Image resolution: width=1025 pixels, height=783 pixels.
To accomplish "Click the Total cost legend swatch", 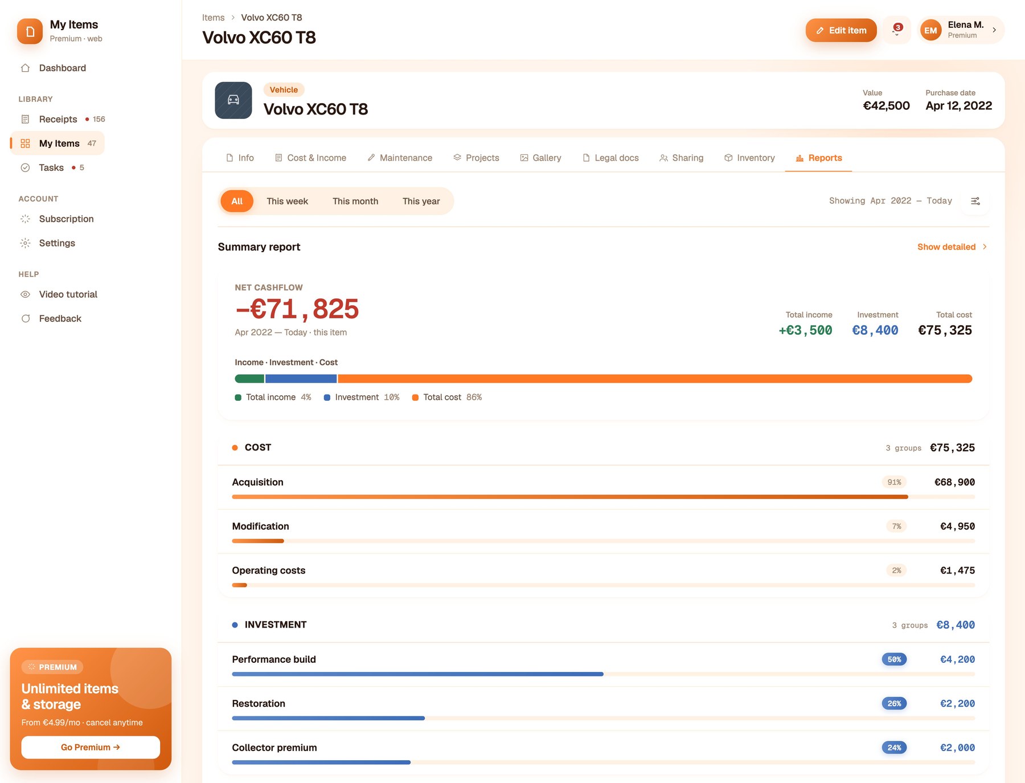I will point(415,397).
